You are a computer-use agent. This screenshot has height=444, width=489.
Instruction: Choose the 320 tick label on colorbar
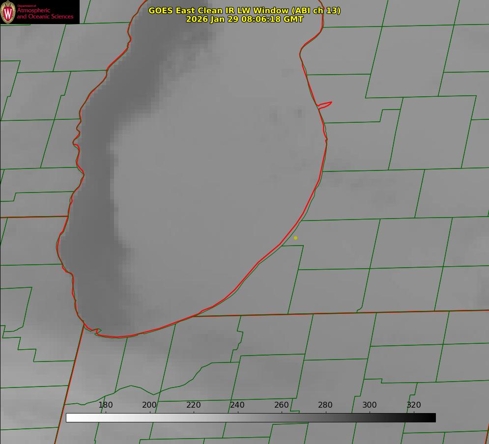click(414, 405)
